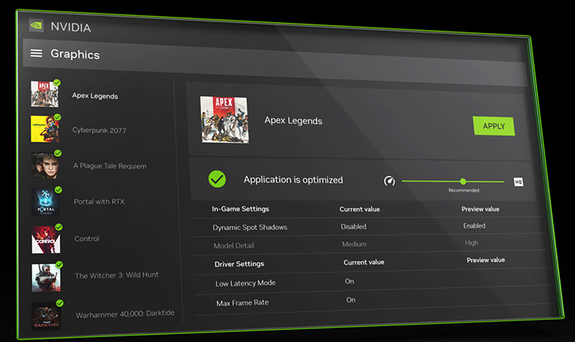Click the Disabled current value for shadows
575x342 pixels.
coord(354,227)
